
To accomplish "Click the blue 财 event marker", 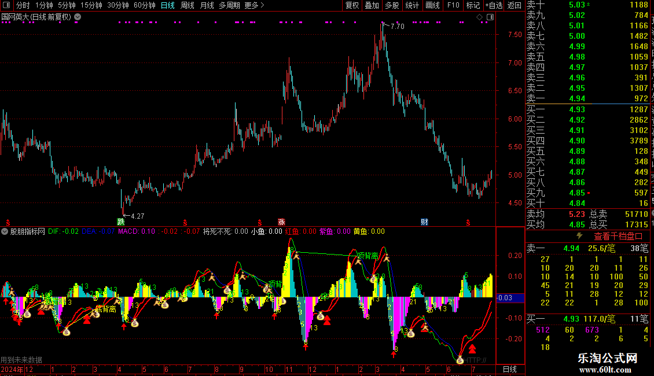I will coord(424,222).
